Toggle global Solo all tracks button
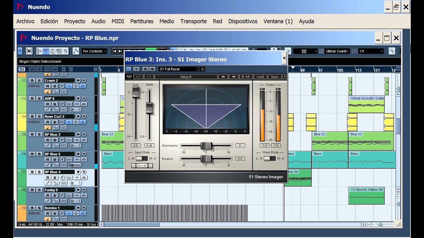Screen dimensions: 424x238 (39, 69)
